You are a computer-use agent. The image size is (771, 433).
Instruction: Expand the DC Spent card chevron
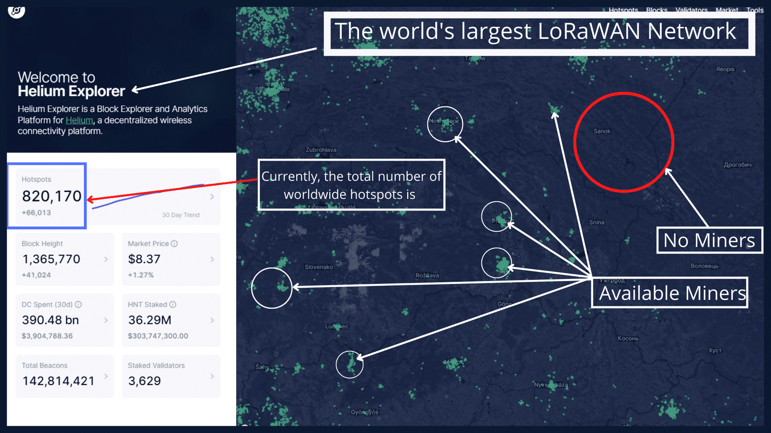click(106, 320)
